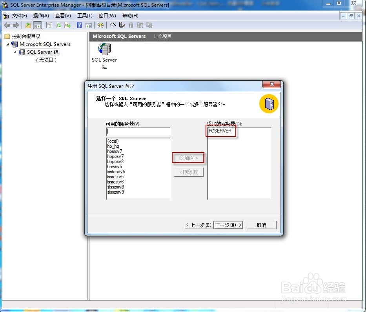
Task: Select PCSERVER in added servers list
Action: pos(220,131)
